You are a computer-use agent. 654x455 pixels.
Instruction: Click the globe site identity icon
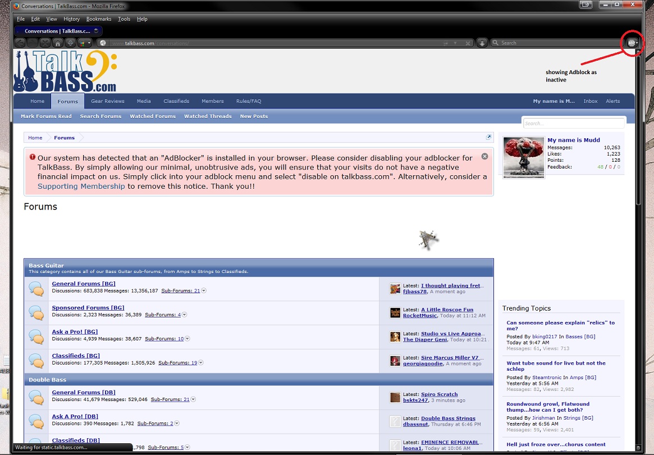coord(103,43)
